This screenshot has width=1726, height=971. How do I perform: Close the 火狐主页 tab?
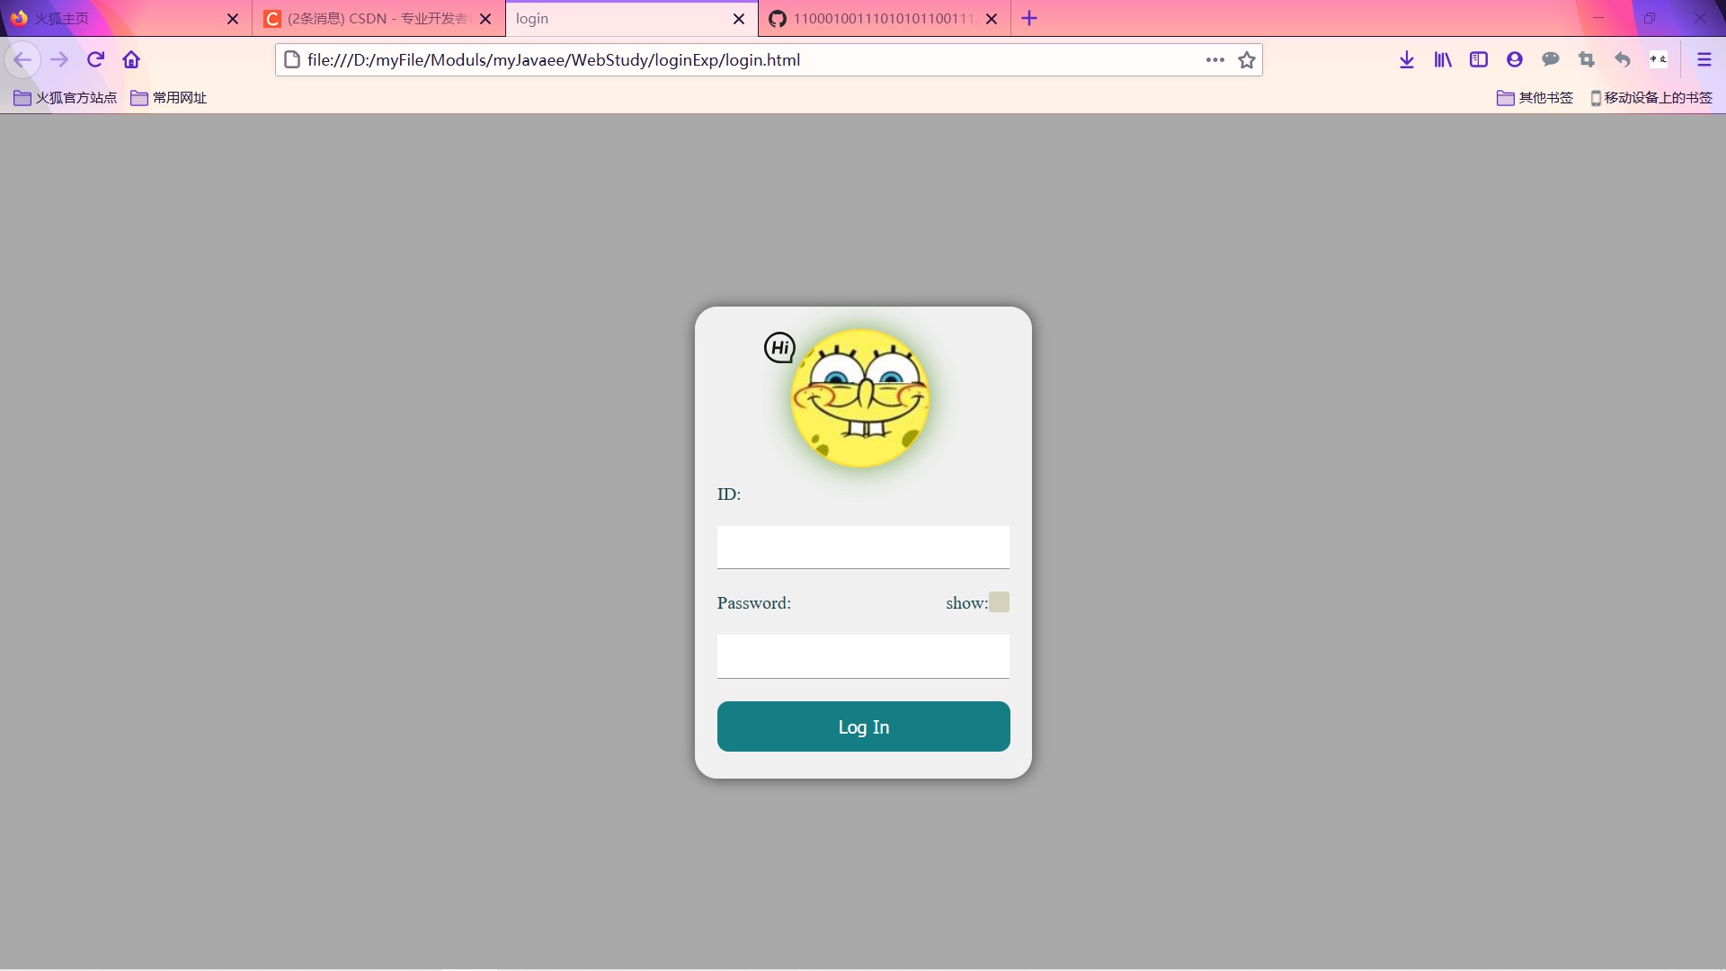point(233,19)
